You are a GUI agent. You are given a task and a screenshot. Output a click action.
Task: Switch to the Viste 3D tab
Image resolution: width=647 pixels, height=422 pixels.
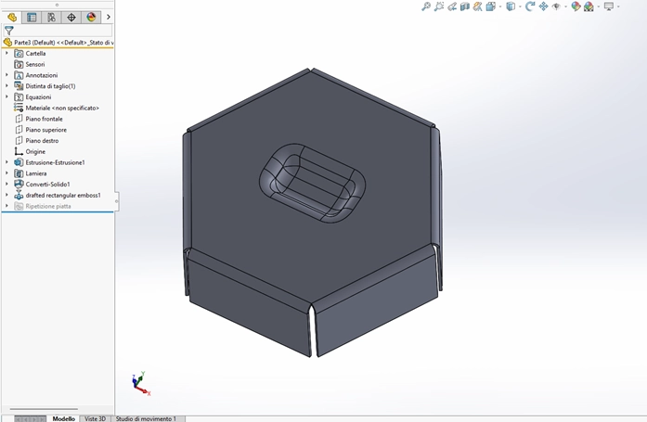click(x=95, y=418)
